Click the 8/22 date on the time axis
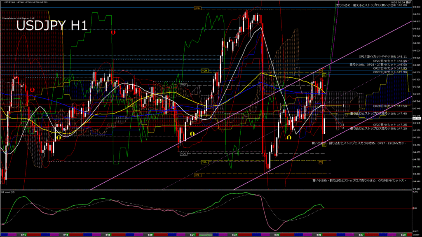Screen dimensions: 422x237 (x=234, y=235)
